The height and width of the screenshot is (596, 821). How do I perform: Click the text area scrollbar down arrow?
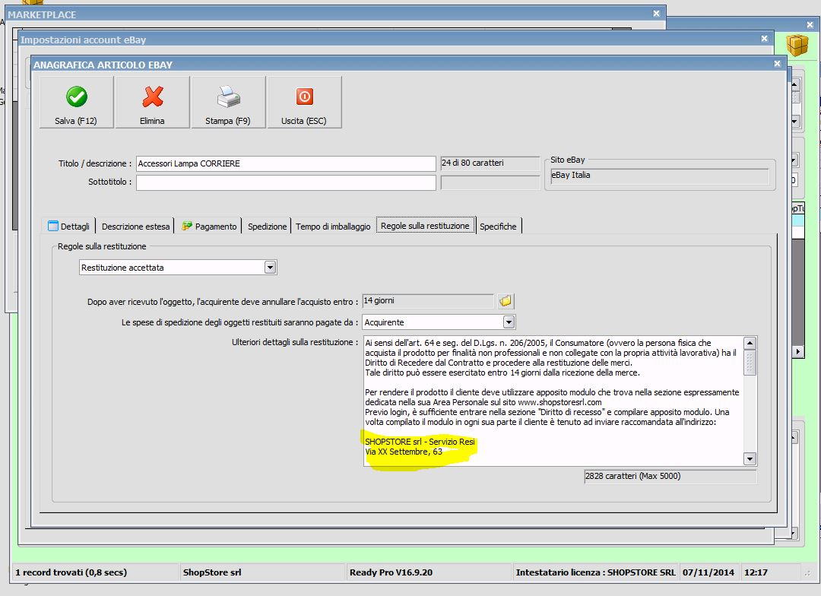pyautogui.click(x=750, y=459)
